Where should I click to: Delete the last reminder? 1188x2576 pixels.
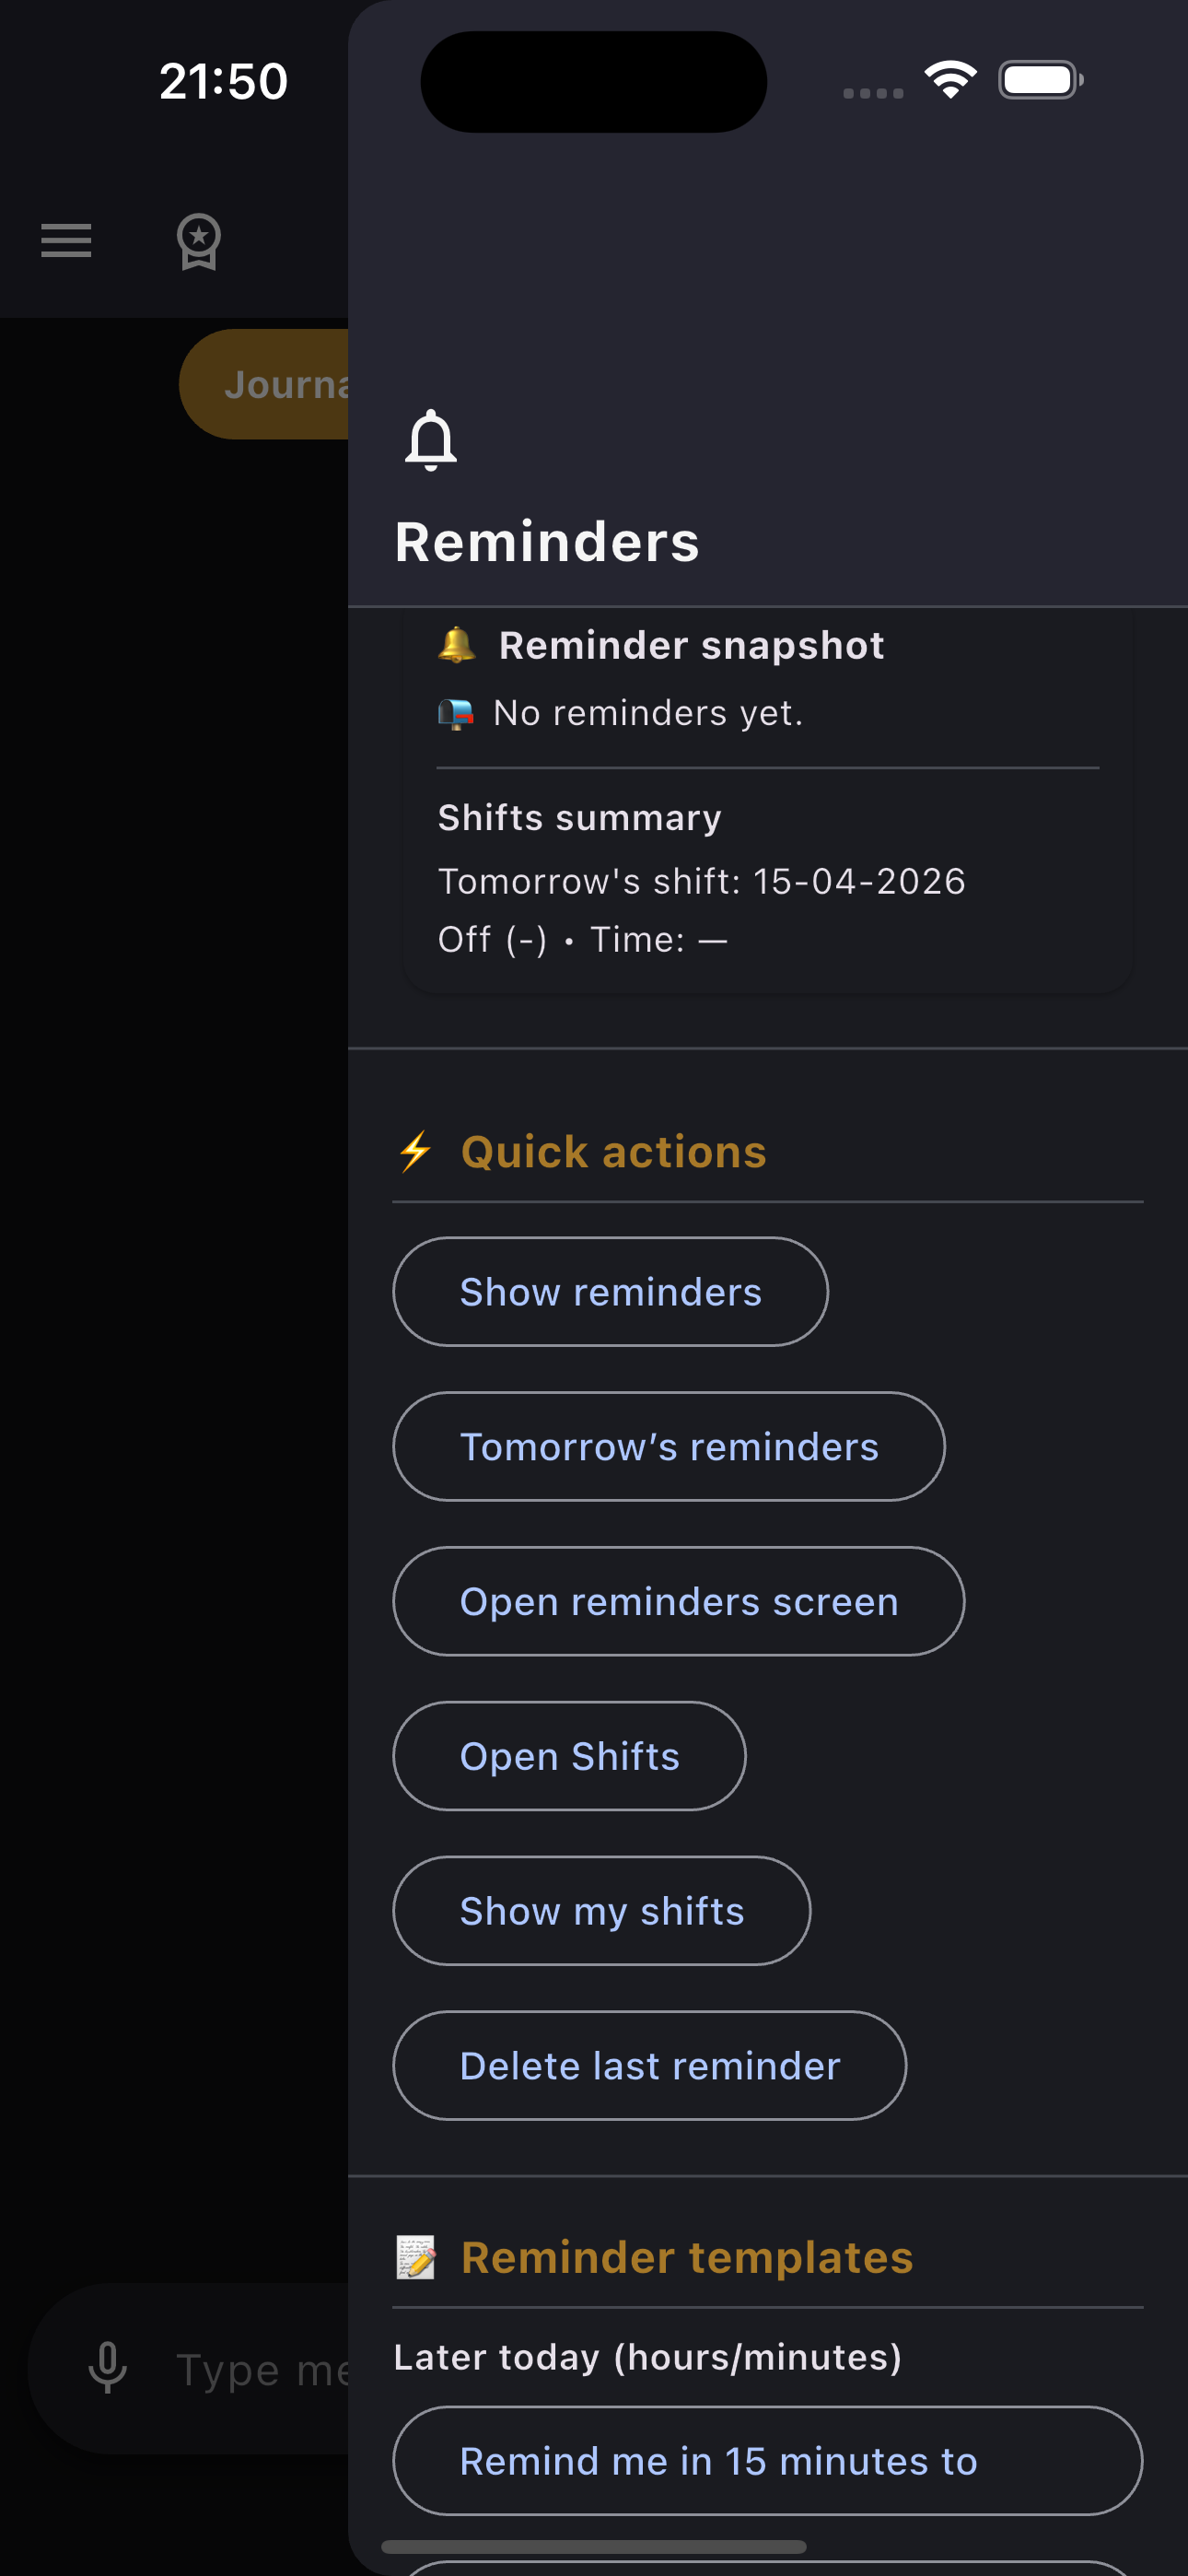pos(649,2065)
